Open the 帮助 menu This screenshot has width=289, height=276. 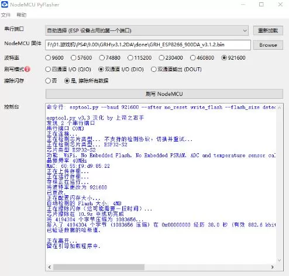pyautogui.click(x=22, y=15)
